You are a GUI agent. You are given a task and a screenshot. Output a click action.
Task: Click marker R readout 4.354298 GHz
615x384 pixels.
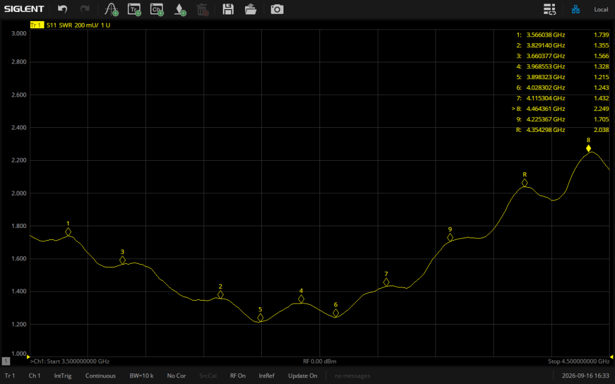(x=545, y=130)
